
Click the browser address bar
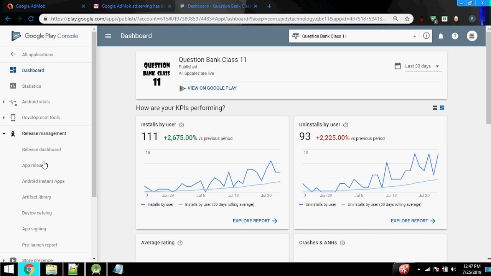(x=218, y=18)
